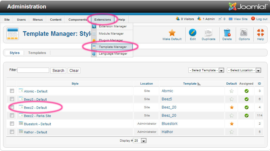This screenshot has height=151, width=270.
Task: Click inside the Filter text field
Action: tap(33, 70)
